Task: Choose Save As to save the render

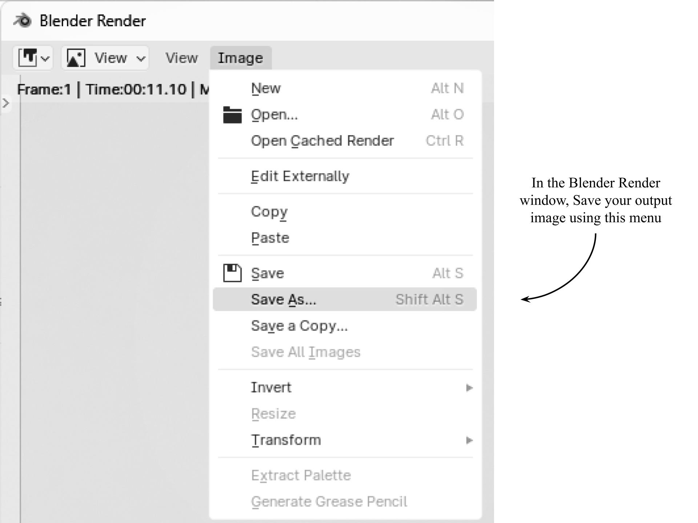Action: (284, 299)
